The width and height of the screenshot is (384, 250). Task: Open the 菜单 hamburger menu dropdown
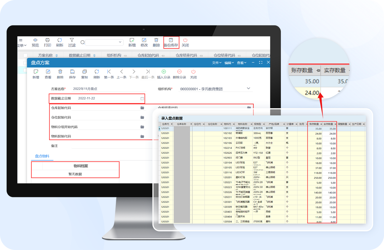(22, 43)
